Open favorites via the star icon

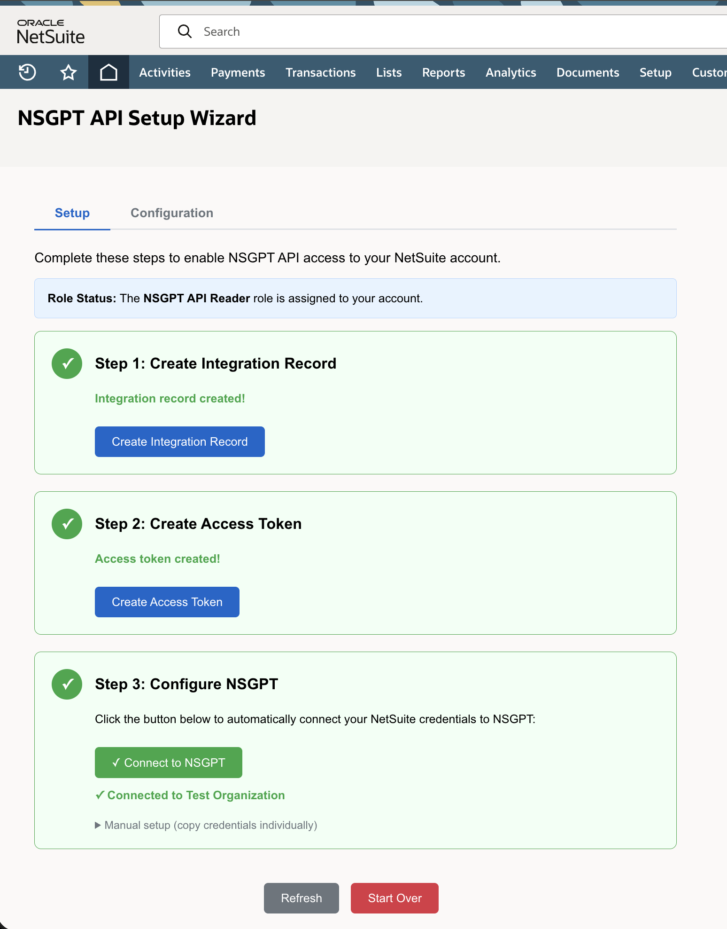coord(68,72)
